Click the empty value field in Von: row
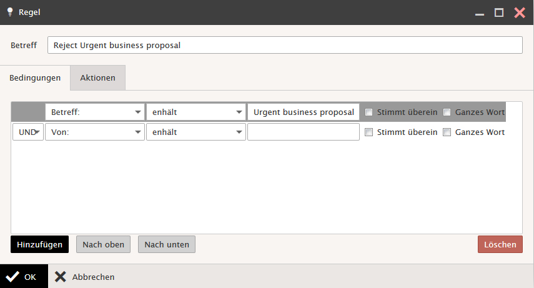This screenshot has height=288, width=534. [303, 132]
